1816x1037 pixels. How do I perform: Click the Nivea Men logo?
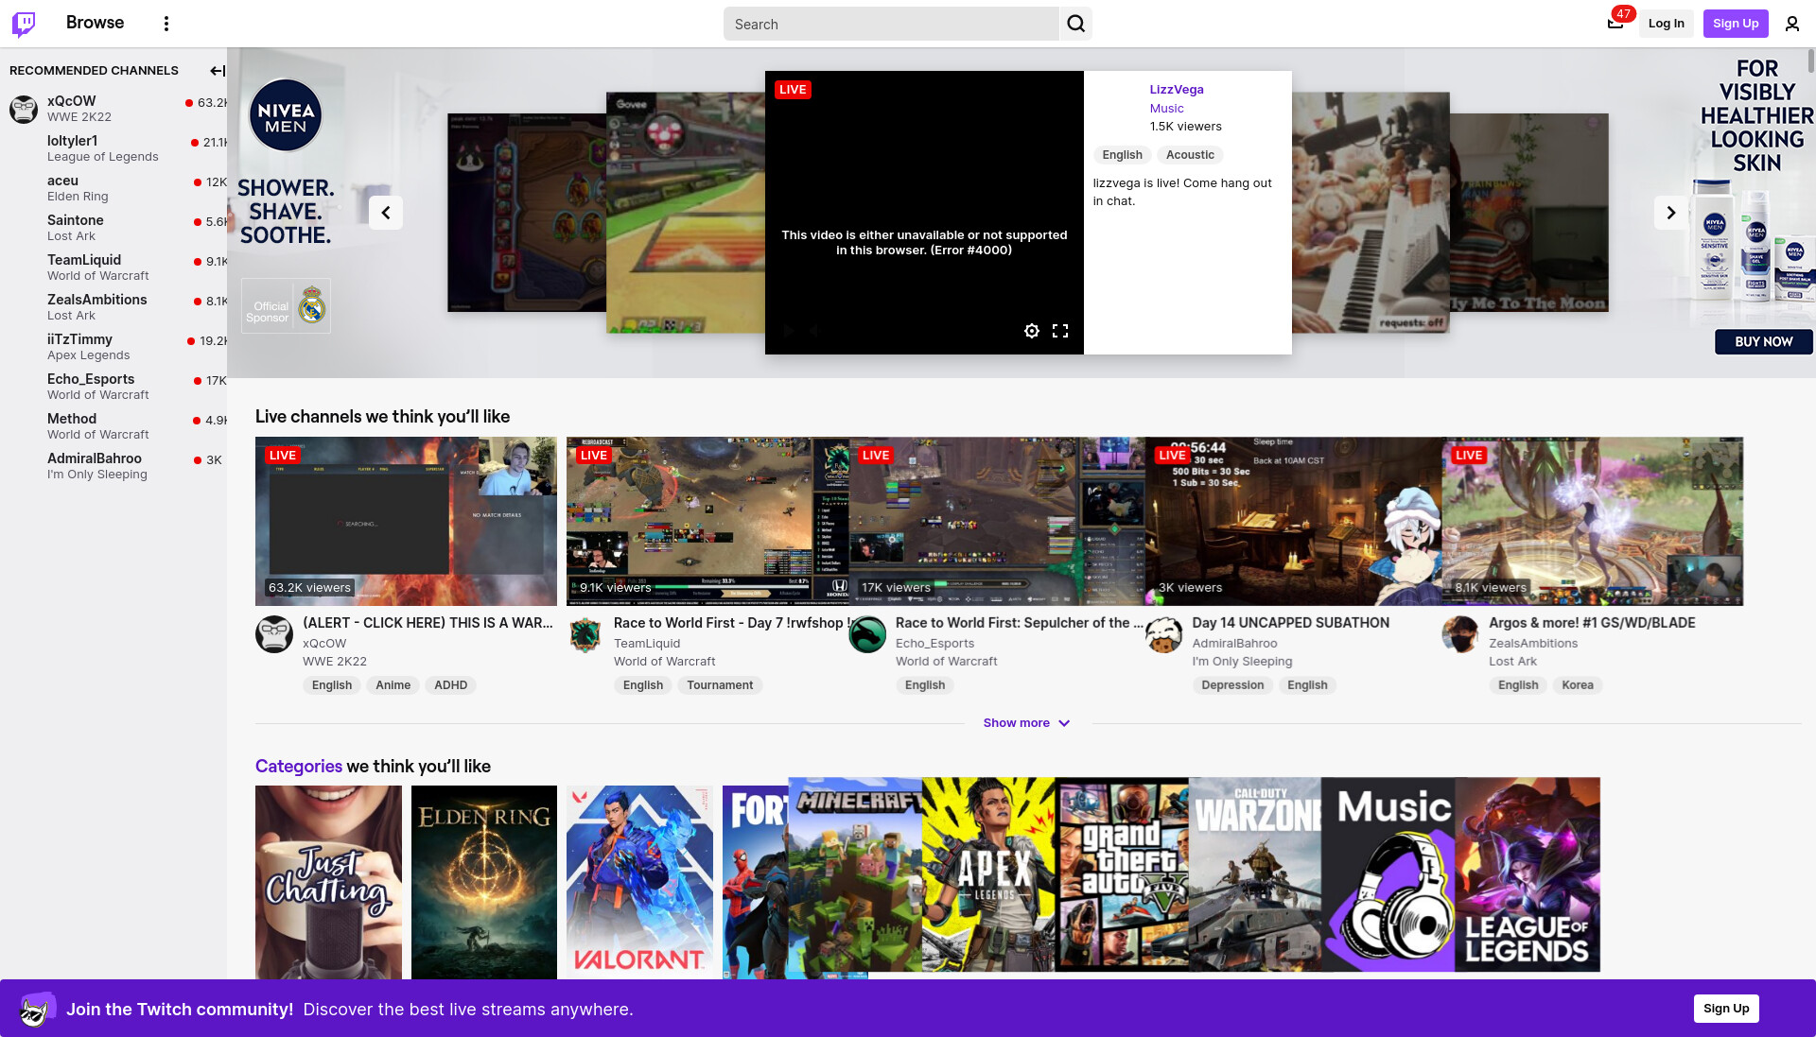(x=286, y=115)
